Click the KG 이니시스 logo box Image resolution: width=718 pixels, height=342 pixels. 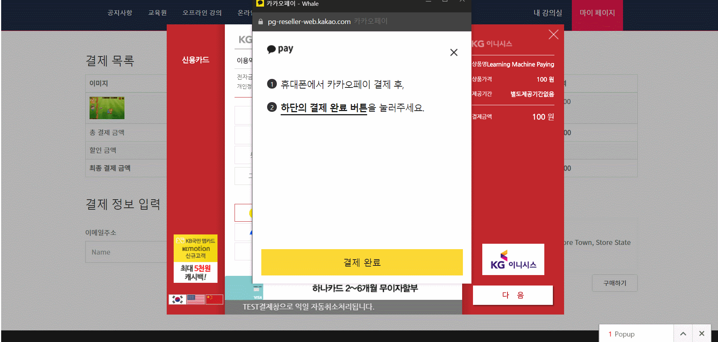513,259
